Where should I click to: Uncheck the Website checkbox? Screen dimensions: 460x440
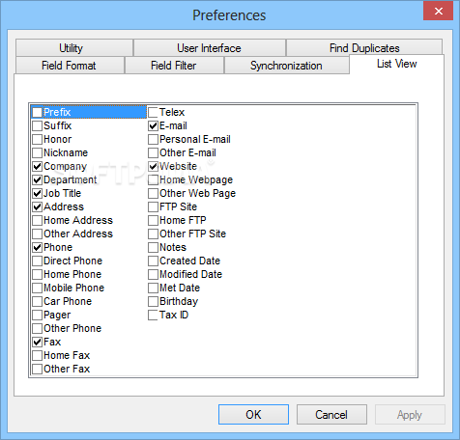(x=153, y=166)
